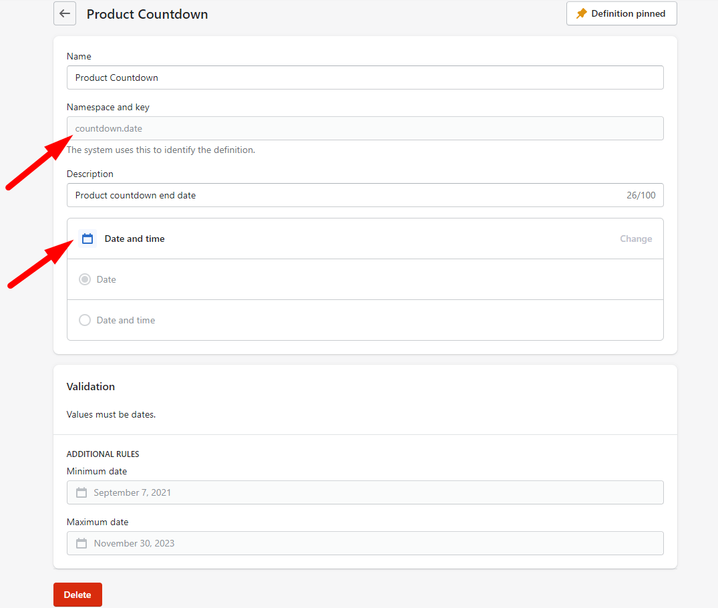Click the Description label
This screenshot has width=718, height=608.
click(x=89, y=174)
